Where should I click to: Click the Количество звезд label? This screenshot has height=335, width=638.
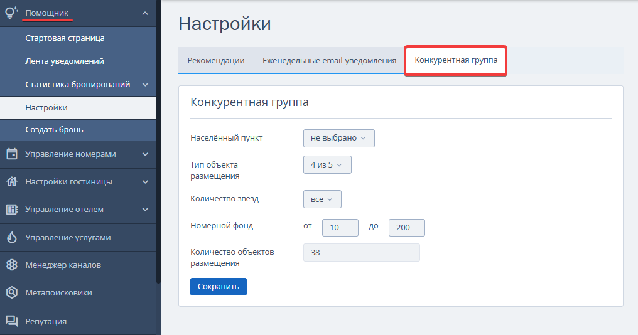225,199
